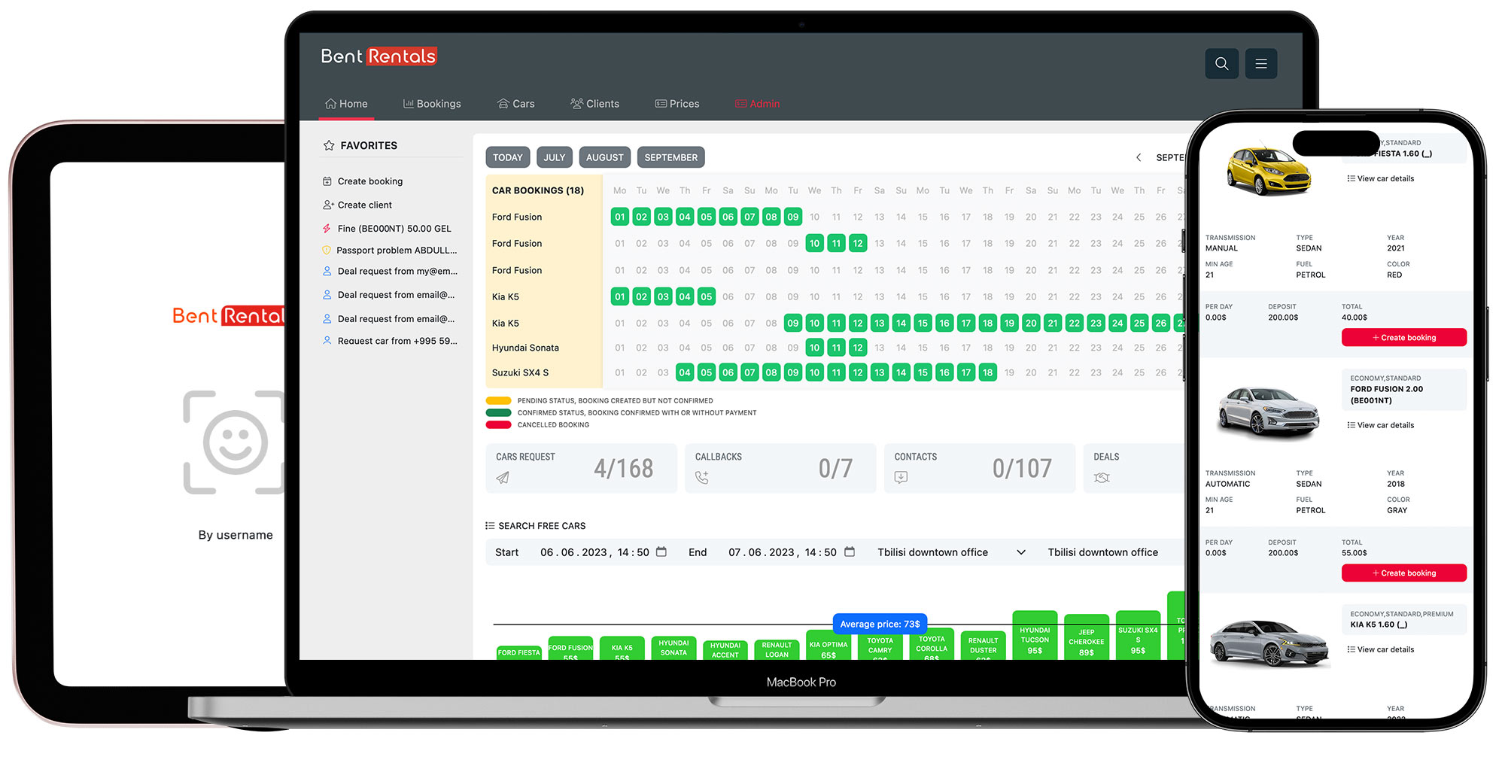Open Create booking in Favorites
The width and height of the screenshot is (1505, 775).
pos(369,181)
